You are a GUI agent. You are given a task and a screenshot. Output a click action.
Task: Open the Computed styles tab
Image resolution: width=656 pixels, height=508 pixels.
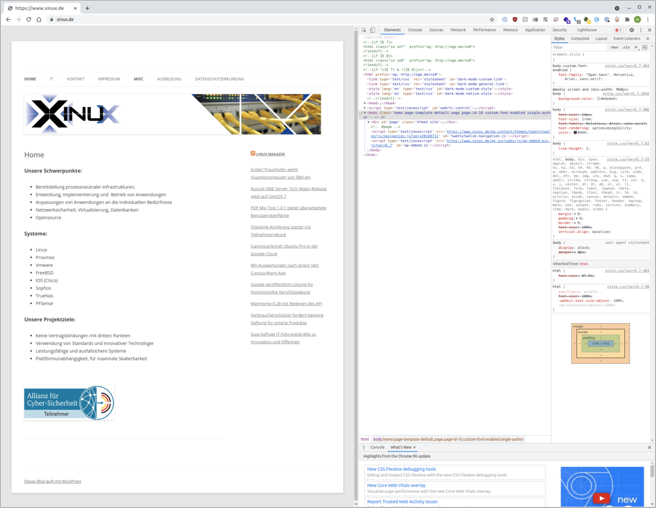pyautogui.click(x=580, y=38)
